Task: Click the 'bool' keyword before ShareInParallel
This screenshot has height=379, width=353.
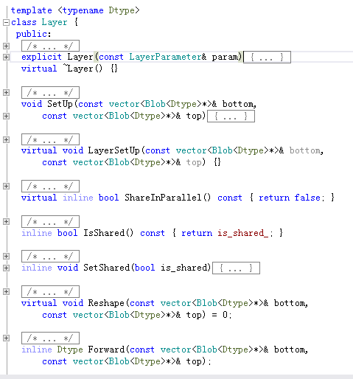Action: pos(108,198)
